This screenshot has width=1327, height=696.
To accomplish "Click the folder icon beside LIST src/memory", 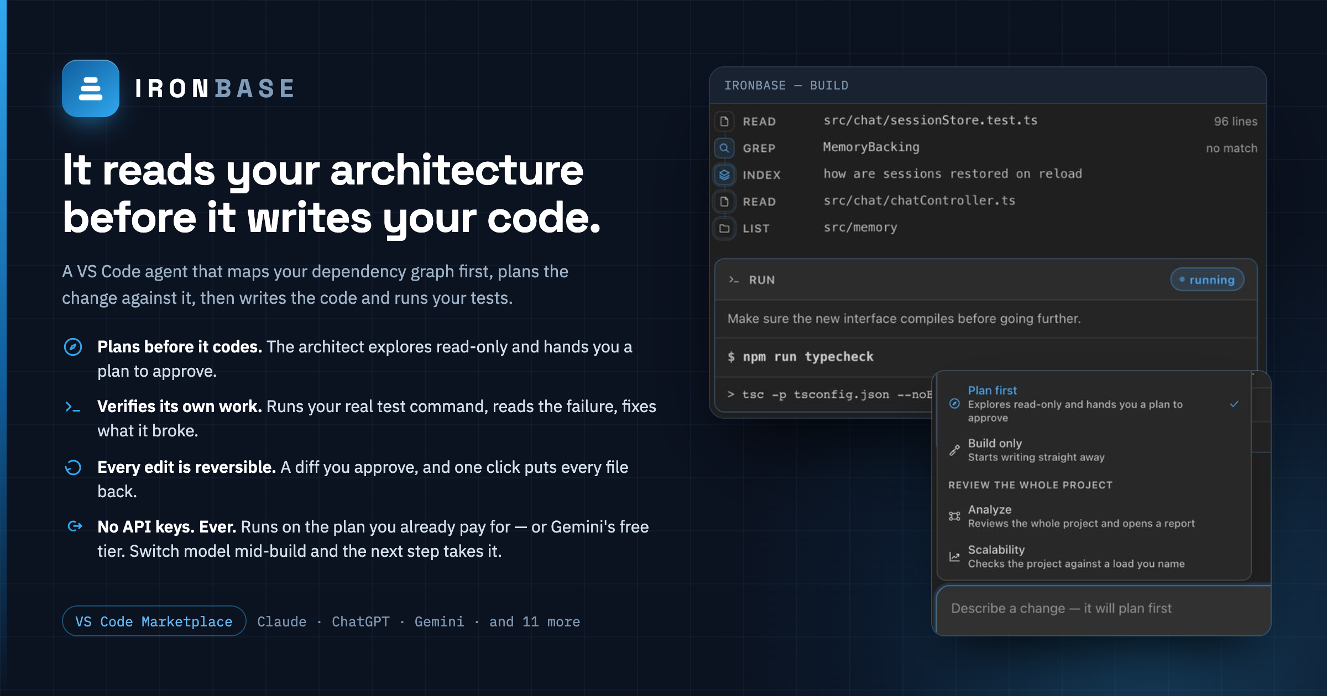I will [x=724, y=228].
